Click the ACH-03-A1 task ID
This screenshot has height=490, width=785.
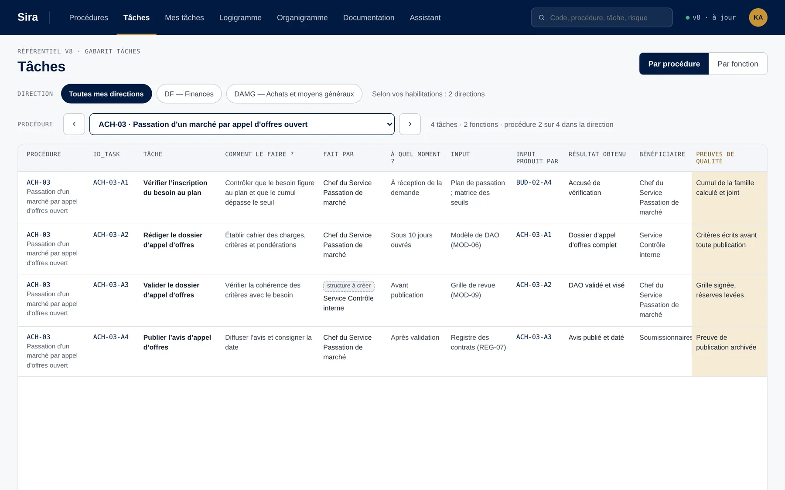[x=111, y=182]
